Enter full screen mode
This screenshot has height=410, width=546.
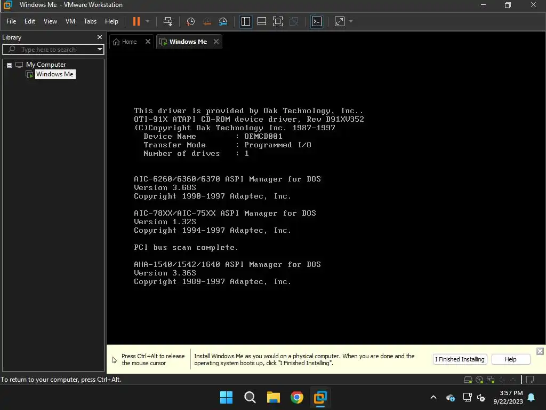(x=277, y=21)
